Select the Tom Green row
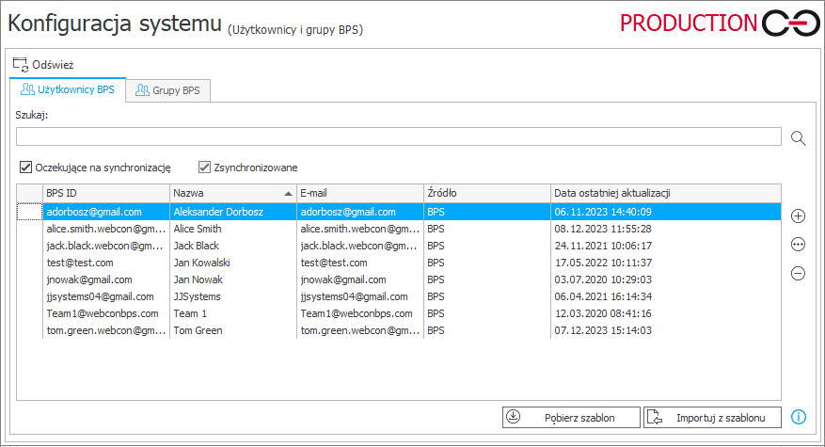 click(398, 330)
